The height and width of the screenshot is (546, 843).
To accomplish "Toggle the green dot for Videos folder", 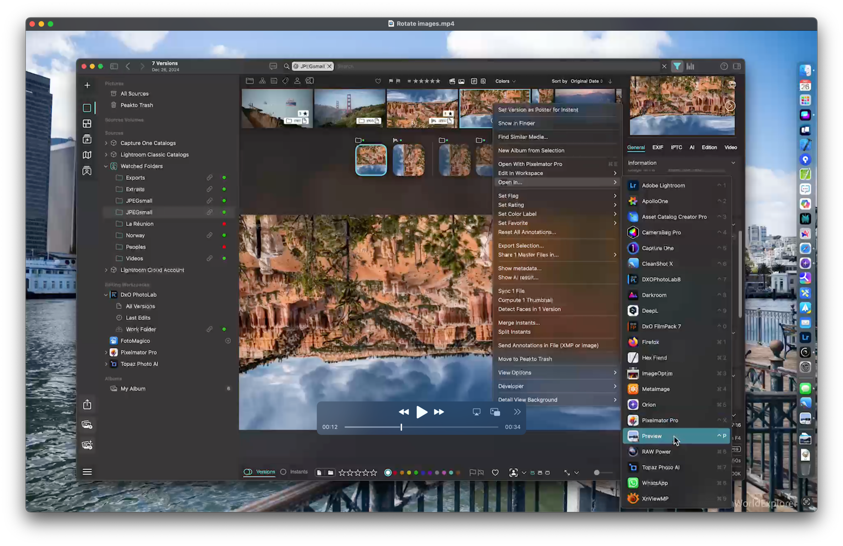I will [x=224, y=258].
